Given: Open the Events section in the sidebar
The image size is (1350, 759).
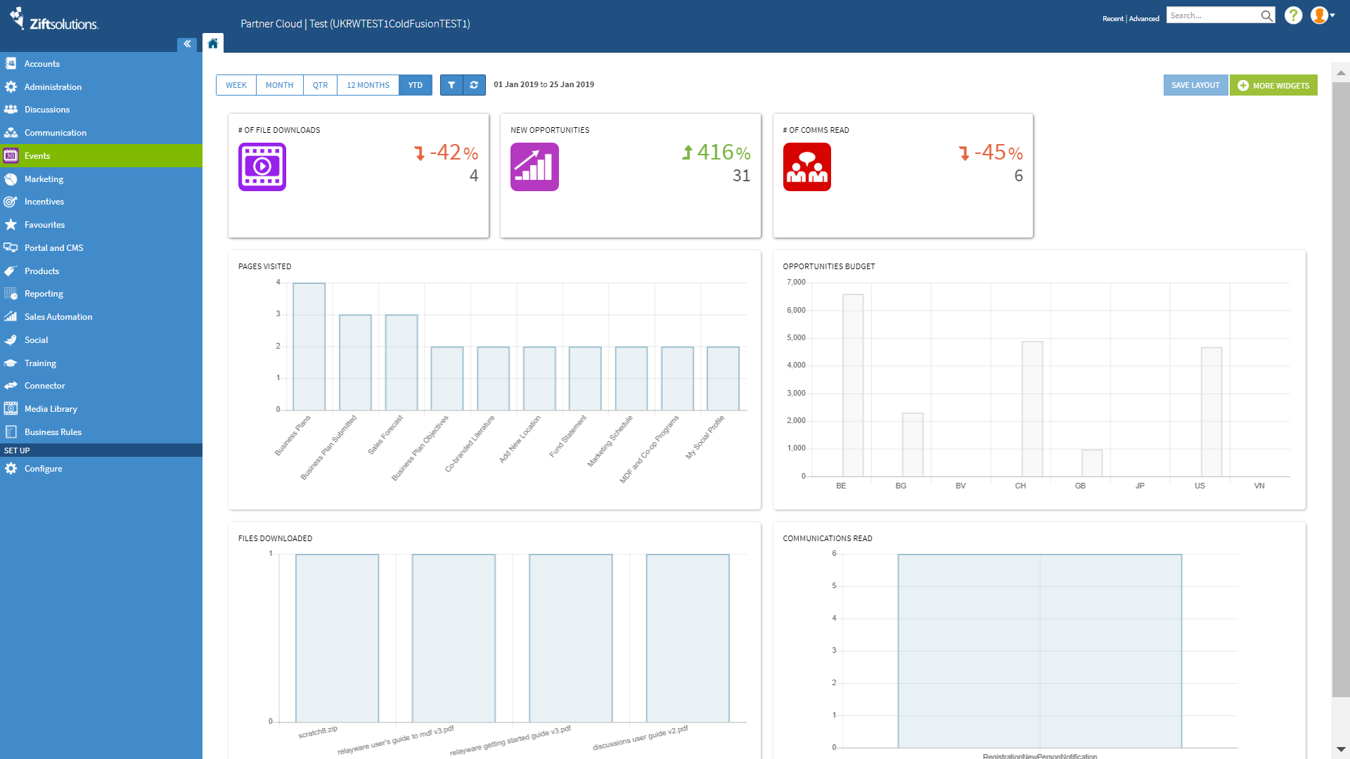Looking at the screenshot, I should click(38, 155).
